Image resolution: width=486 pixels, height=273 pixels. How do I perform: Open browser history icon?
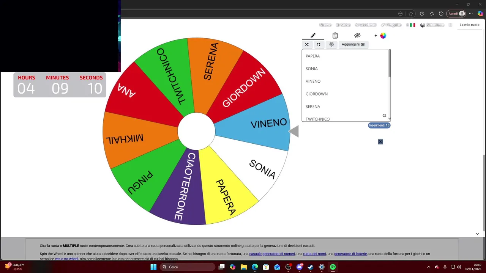[441, 14]
